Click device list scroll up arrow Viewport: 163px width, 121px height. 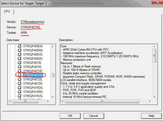(x=52, y=46)
